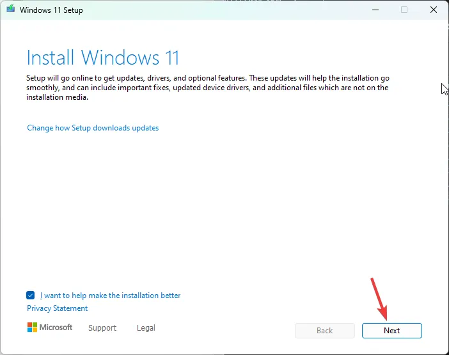Click the Next button
Image resolution: width=449 pixels, height=355 pixels.
pyautogui.click(x=391, y=331)
